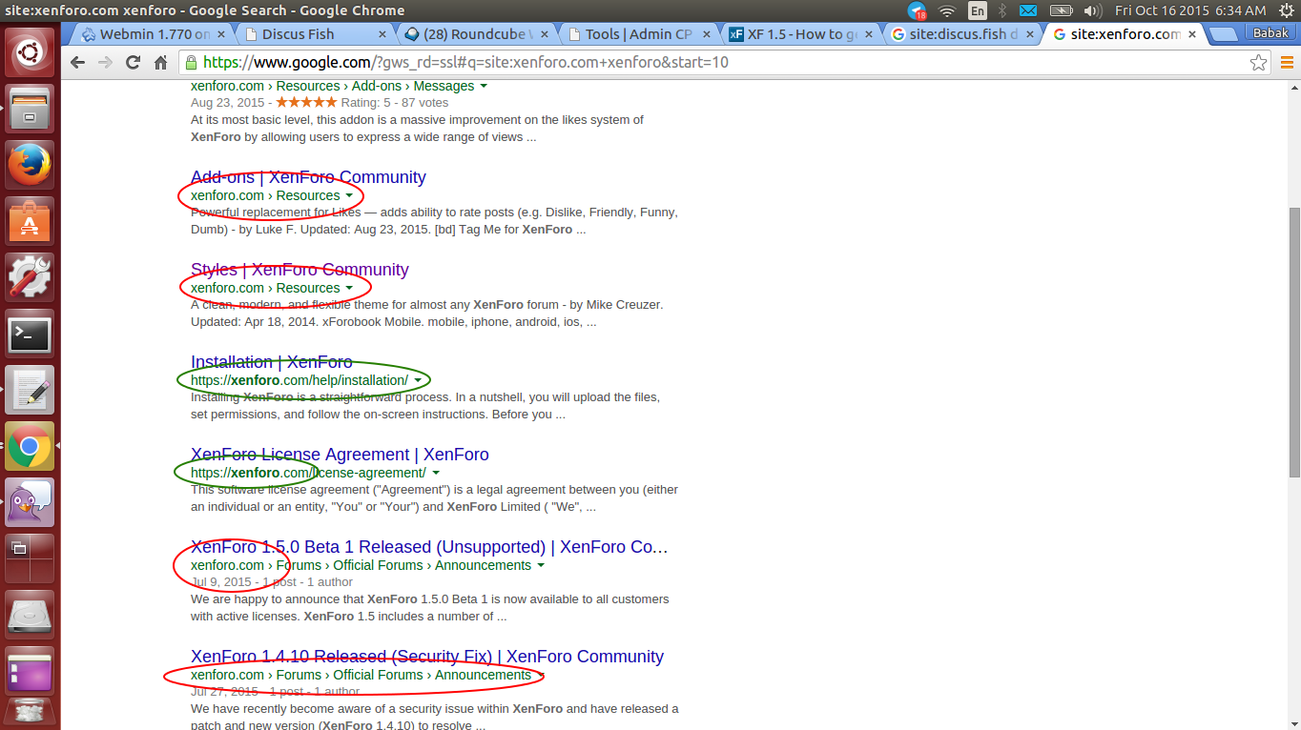Expand the dropdown arrow after license-agreement URL
1301x730 pixels.
(436, 474)
